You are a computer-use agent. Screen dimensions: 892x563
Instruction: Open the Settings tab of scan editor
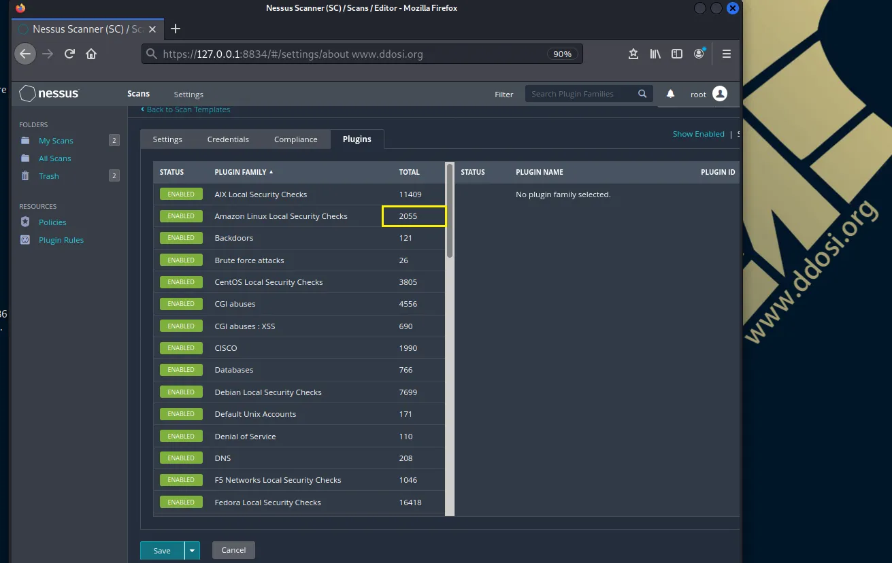pos(167,139)
